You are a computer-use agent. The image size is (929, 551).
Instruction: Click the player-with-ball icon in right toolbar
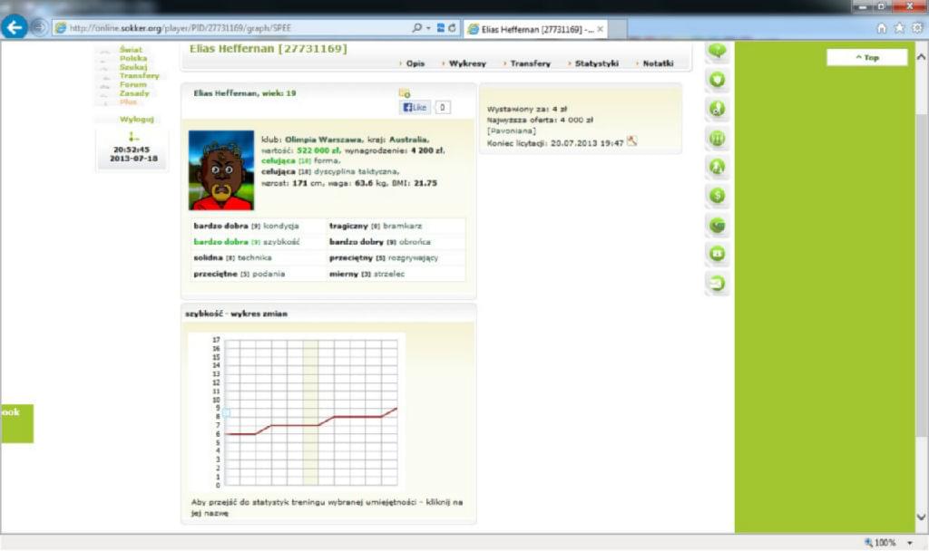(x=717, y=109)
